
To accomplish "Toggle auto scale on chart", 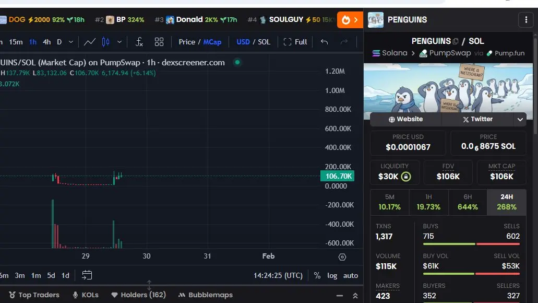I will [350, 275].
